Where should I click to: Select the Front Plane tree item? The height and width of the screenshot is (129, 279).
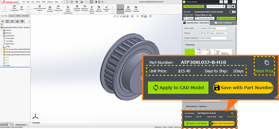9,38
